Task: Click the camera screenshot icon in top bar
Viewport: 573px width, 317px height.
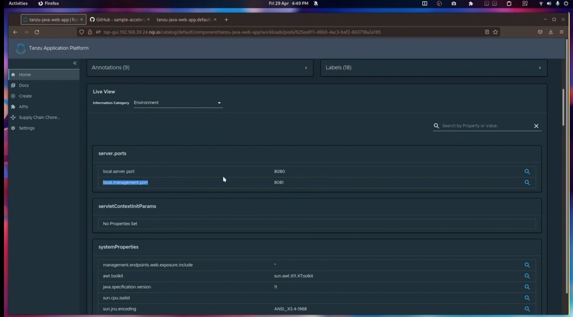Action: point(454,3)
